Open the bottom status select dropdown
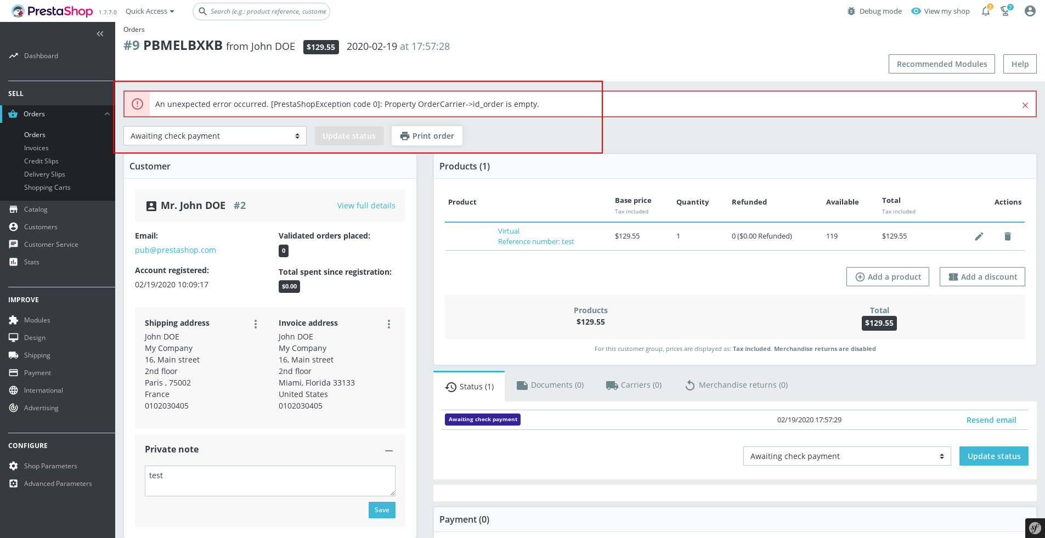 [x=847, y=456]
